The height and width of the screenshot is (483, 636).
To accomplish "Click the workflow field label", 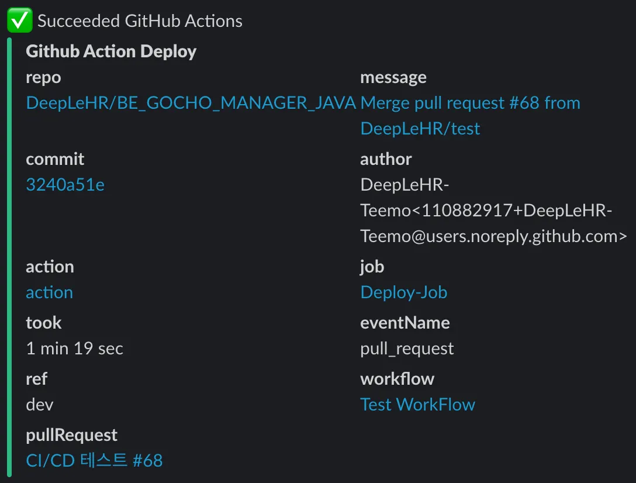I will coord(397,379).
